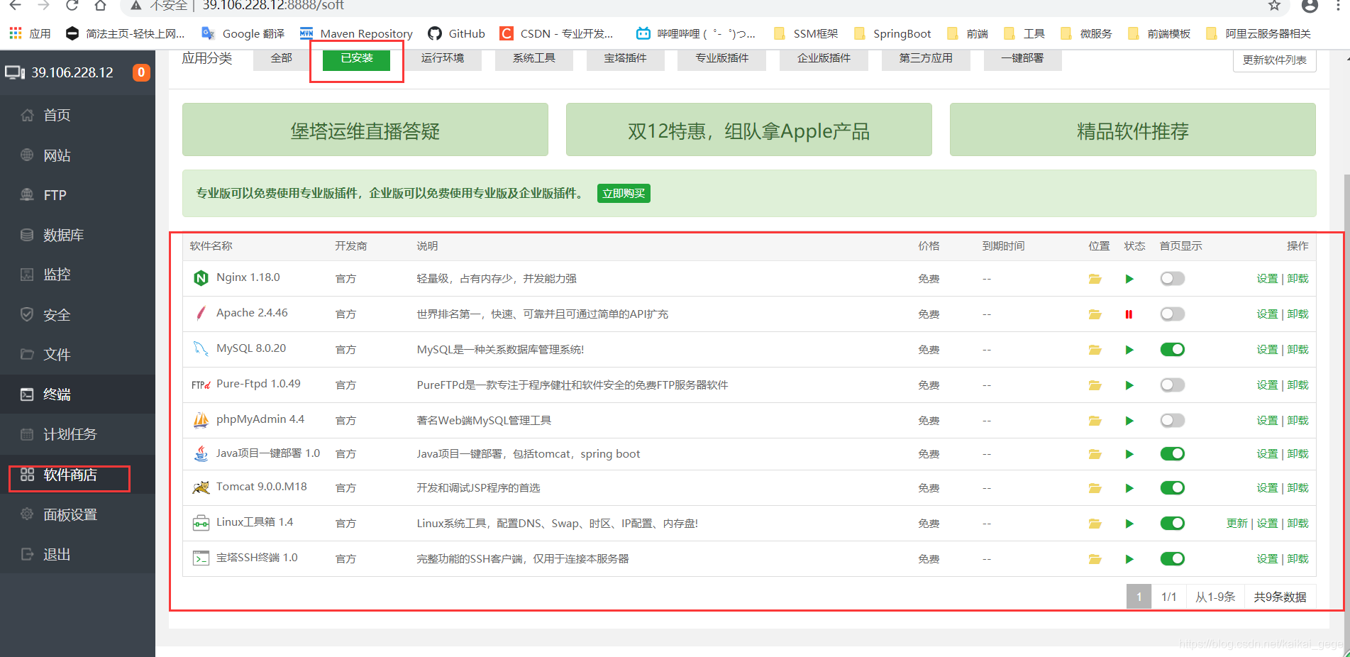
Task: Open the phpMyAdmin install folder icon
Action: click(x=1095, y=421)
